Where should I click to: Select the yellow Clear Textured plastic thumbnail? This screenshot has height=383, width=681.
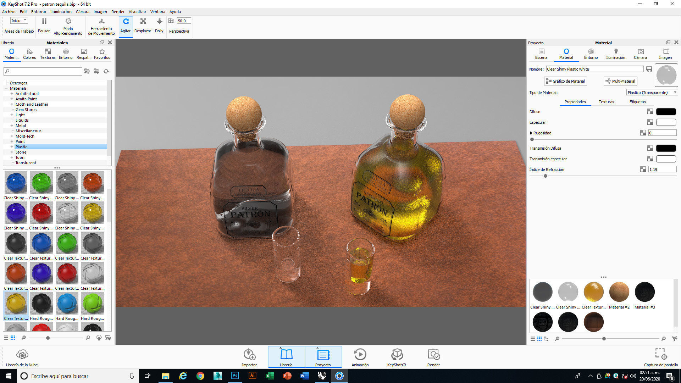click(x=16, y=303)
